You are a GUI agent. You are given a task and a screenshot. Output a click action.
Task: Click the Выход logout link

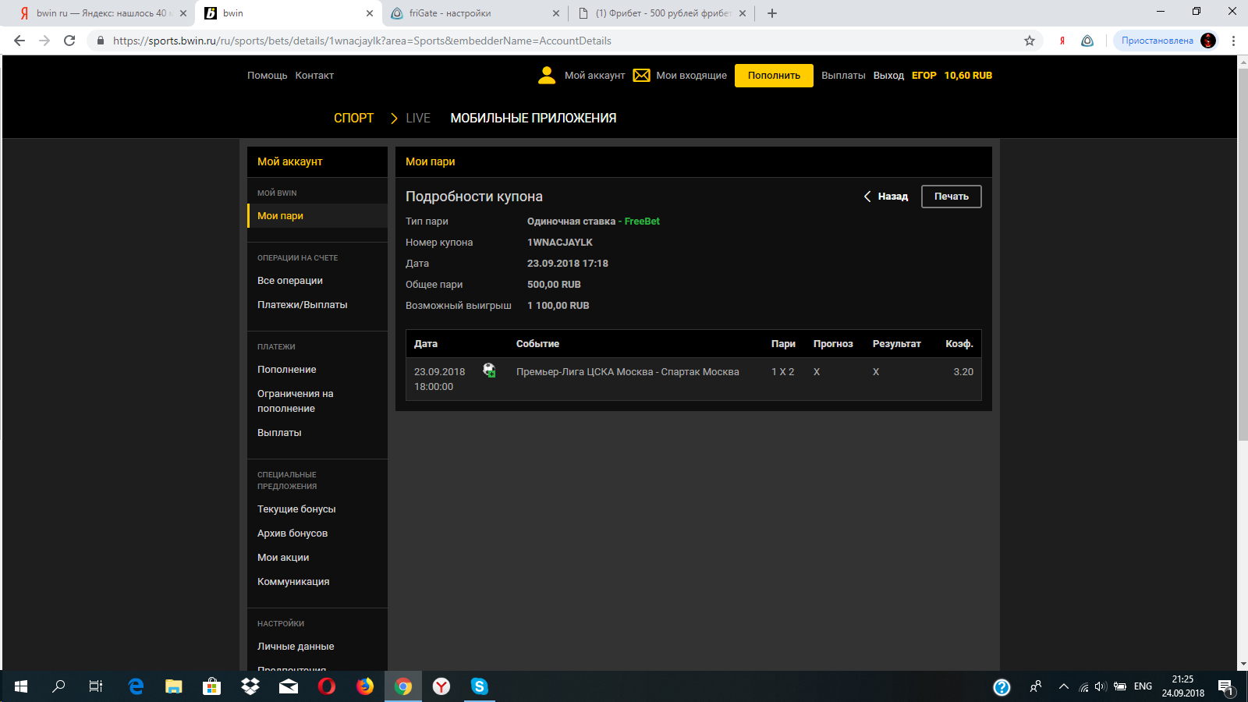pyautogui.click(x=888, y=76)
